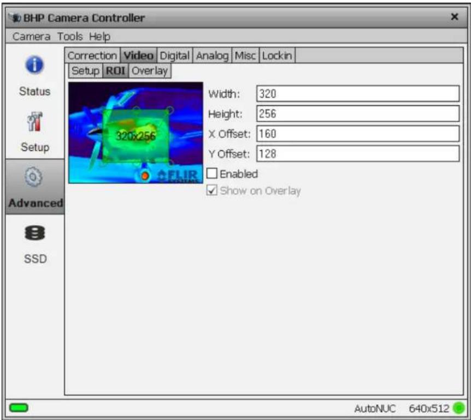Enable the ROI with the Enabled checkbox
Screen dimensions: 471x420
pyautogui.click(x=212, y=173)
